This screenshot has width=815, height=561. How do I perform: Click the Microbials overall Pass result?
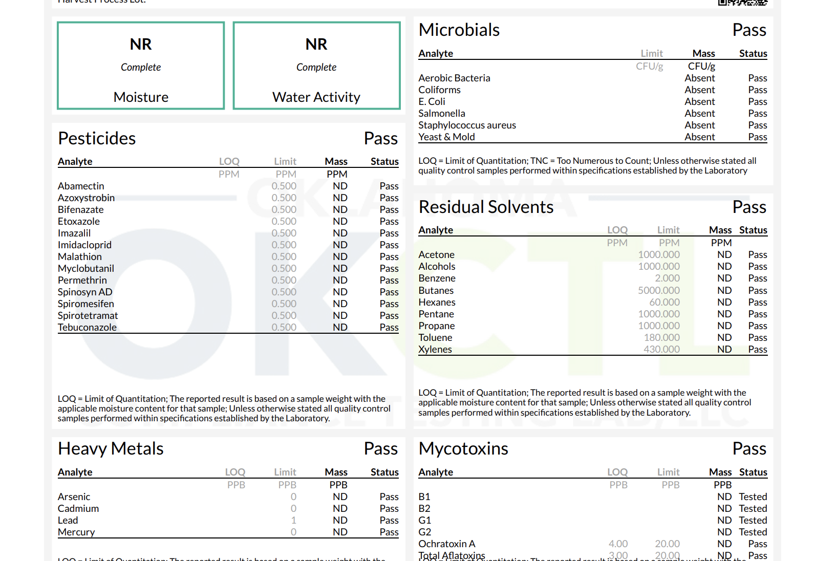pyautogui.click(x=749, y=30)
